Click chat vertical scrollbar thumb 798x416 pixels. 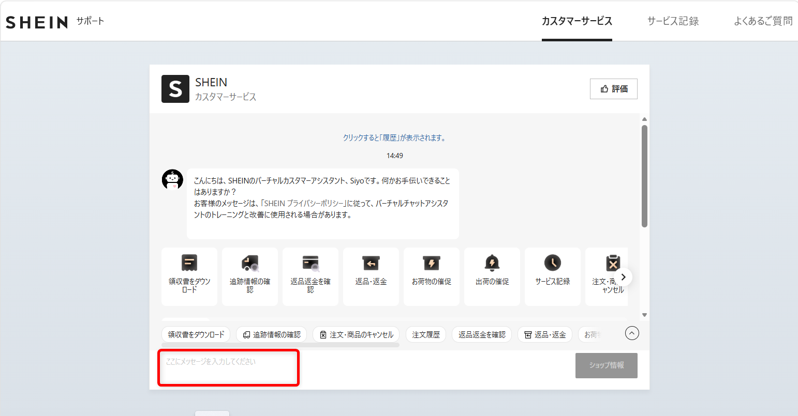tap(644, 176)
